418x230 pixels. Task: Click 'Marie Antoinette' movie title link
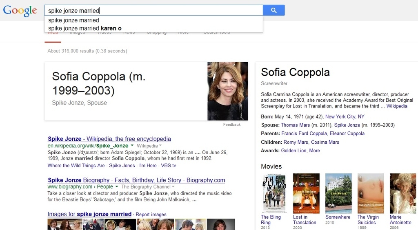tap(400, 220)
